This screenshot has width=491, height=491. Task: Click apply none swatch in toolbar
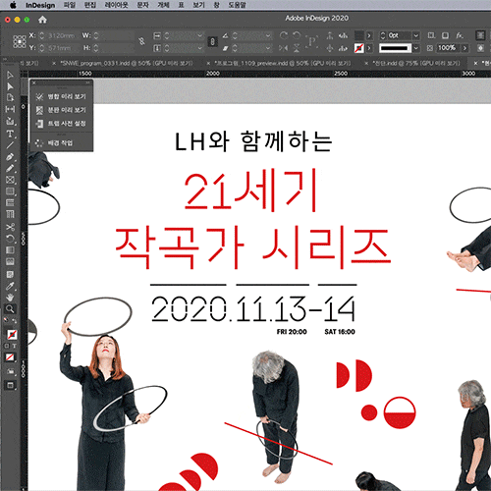tap(10, 357)
